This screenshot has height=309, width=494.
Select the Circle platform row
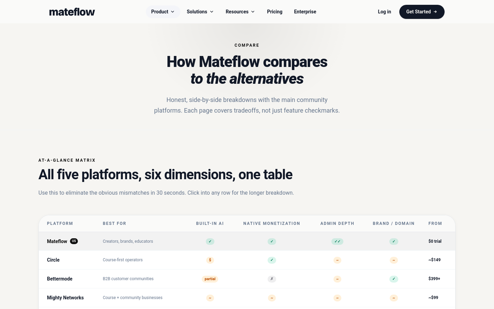247,260
